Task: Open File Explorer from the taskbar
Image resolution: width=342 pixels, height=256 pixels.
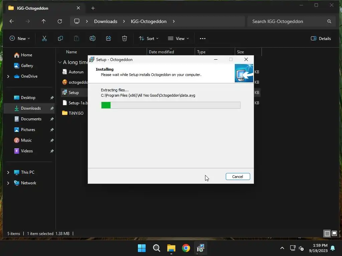Action: pos(171,248)
